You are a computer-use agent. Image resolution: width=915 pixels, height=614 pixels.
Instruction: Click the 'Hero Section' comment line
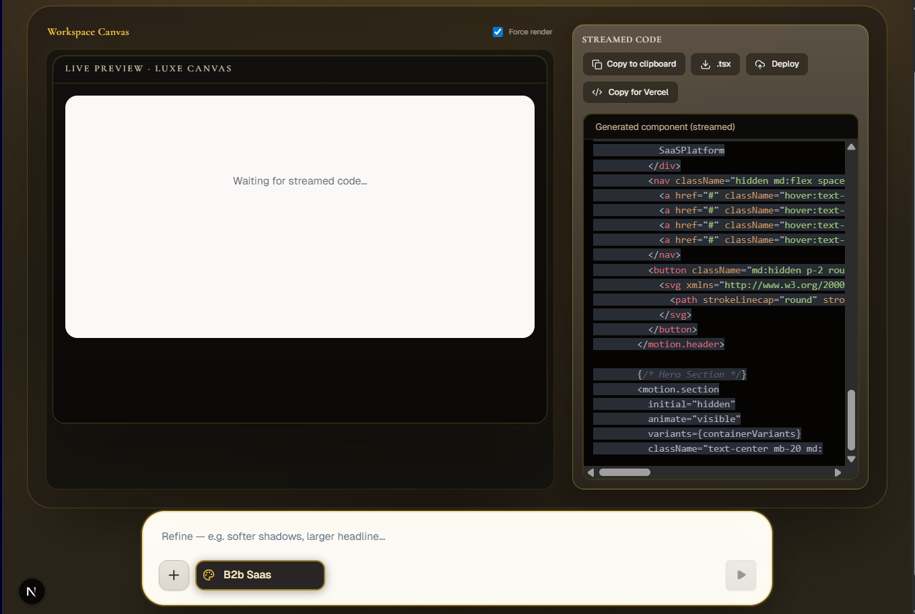click(691, 374)
